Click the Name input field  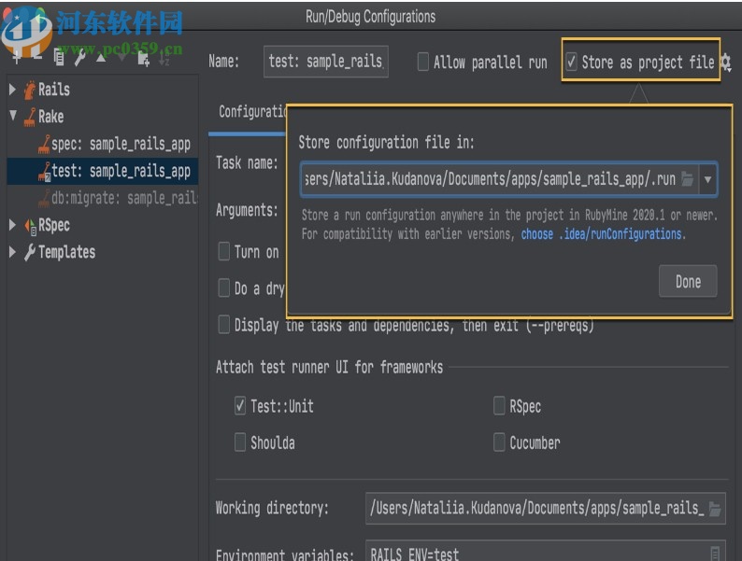326,62
